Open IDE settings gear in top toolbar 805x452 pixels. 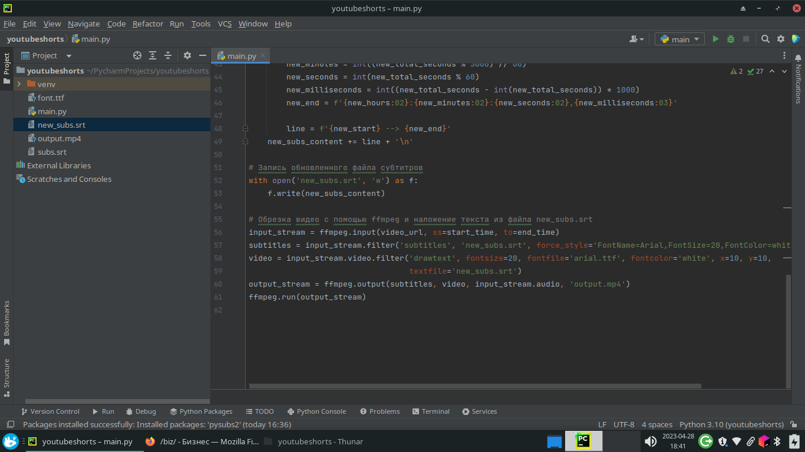(x=781, y=39)
